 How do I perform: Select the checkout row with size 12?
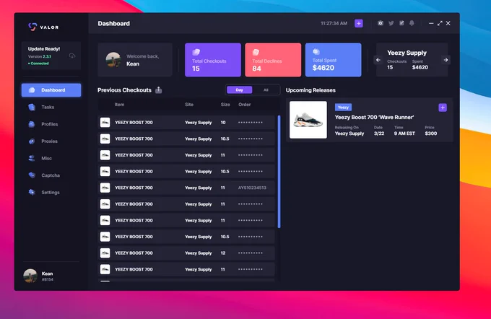click(x=186, y=253)
